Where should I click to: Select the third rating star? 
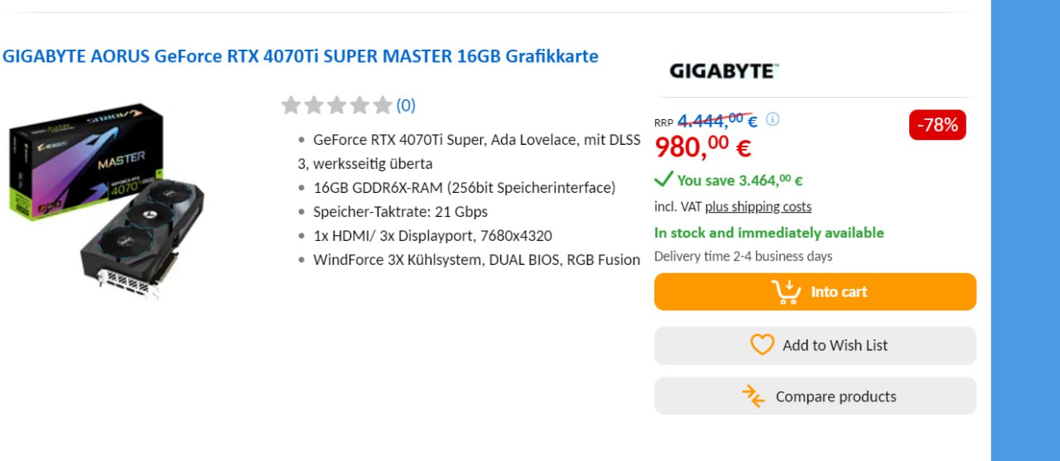[x=336, y=105]
